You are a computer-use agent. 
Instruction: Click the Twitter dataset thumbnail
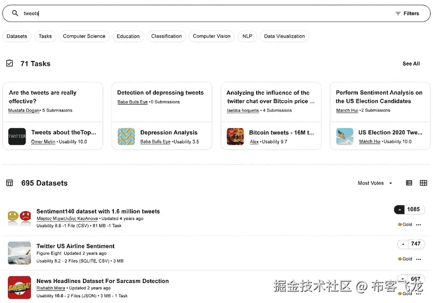coord(17,137)
